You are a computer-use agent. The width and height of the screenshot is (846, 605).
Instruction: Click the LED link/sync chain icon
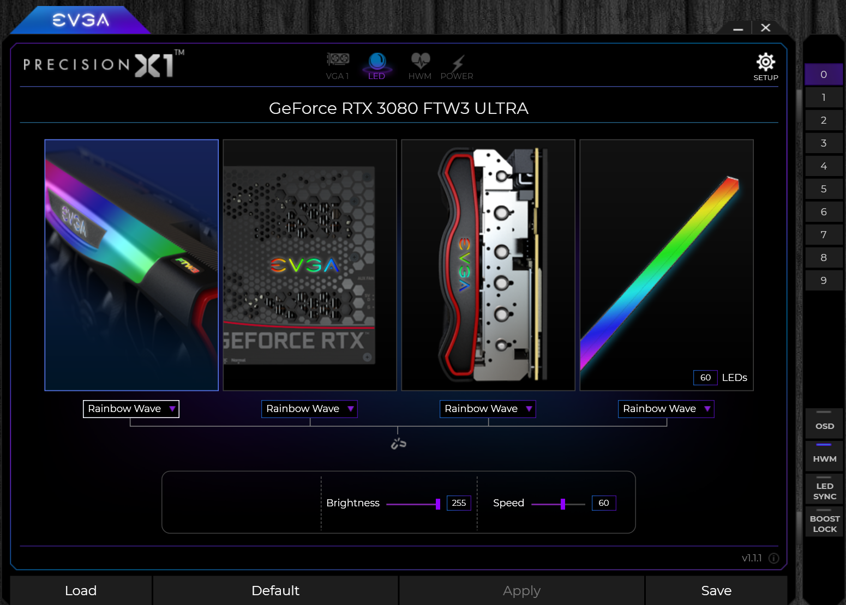click(399, 444)
